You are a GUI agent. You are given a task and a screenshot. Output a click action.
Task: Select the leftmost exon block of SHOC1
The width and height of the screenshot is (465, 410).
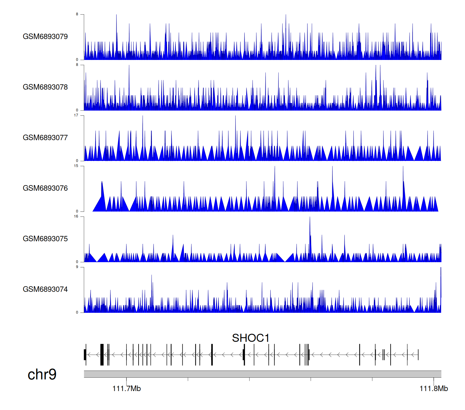[x=85, y=355]
